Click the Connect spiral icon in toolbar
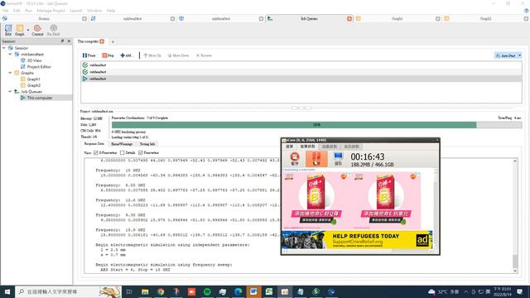530x298 pixels. click(37, 30)
